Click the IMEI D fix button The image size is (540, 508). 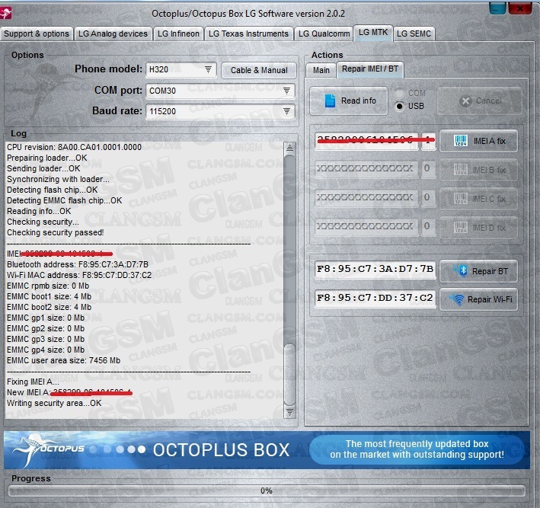(478, 227)
